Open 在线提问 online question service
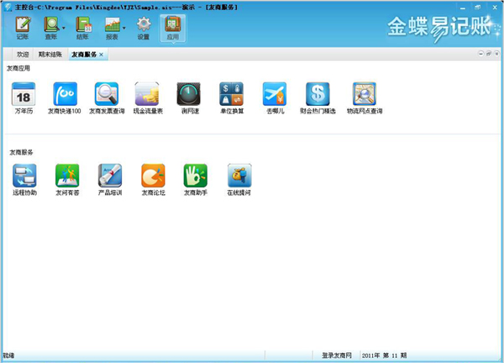504x363 pixels. 239,180
